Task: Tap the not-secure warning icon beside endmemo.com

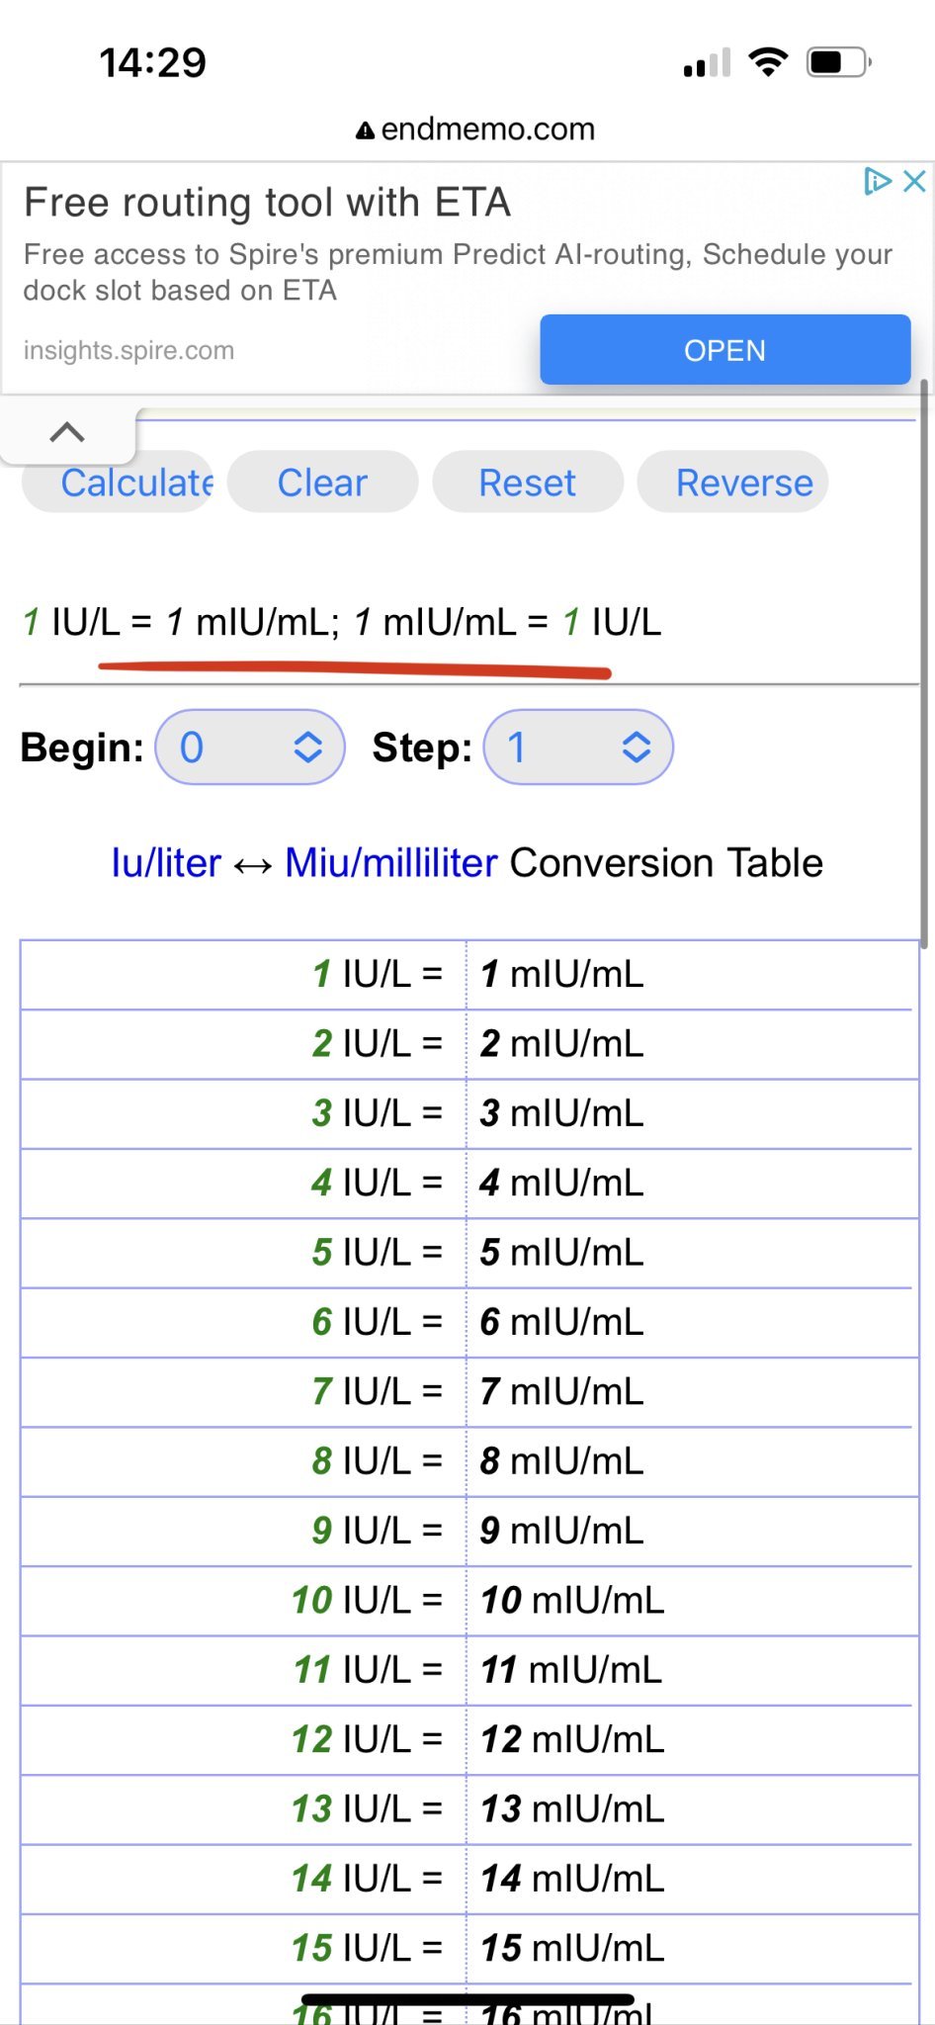Action: [365, 131]
